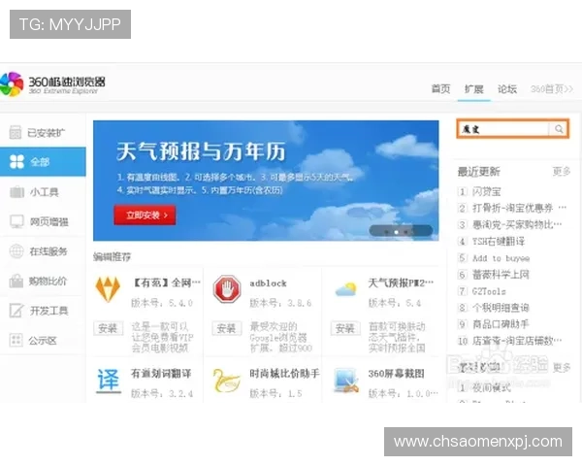Click the 立即安装 red banner button
Screen dimensions: 582x466
coord(145,216)
